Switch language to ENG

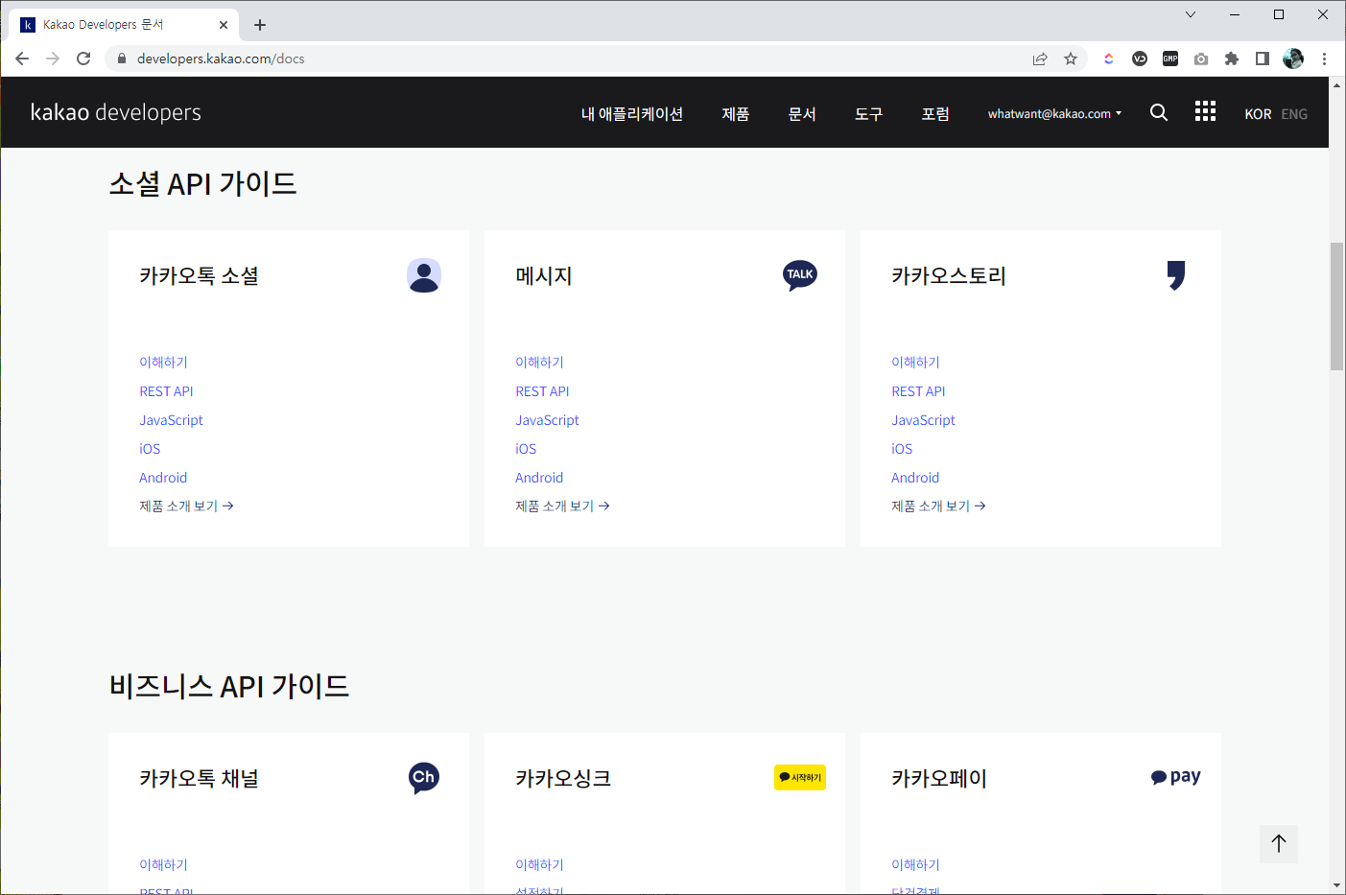1294,114
